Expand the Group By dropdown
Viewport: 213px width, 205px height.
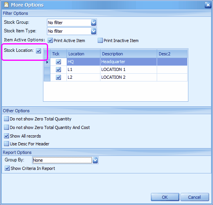[x=95, y=160]
